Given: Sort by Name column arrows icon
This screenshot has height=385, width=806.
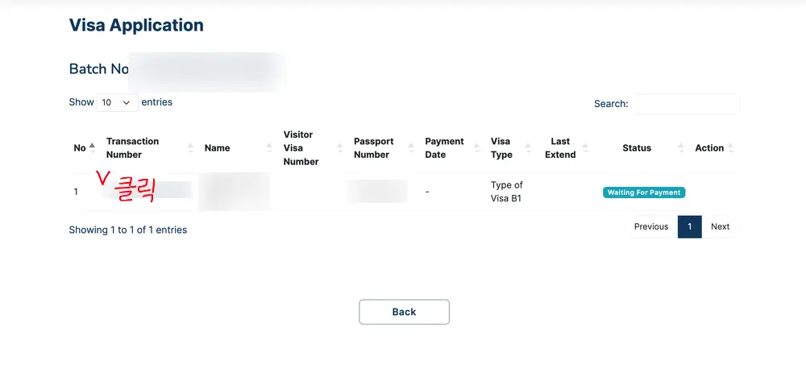Looking at the screenshot, I should [x=269, y=148].
